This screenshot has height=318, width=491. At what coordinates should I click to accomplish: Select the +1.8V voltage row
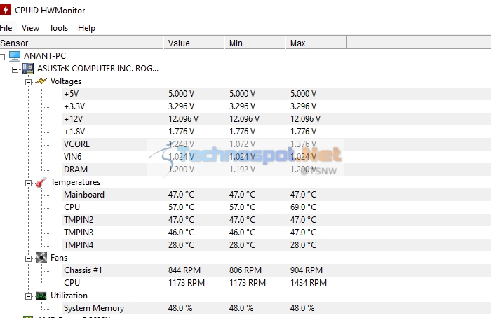276,132
